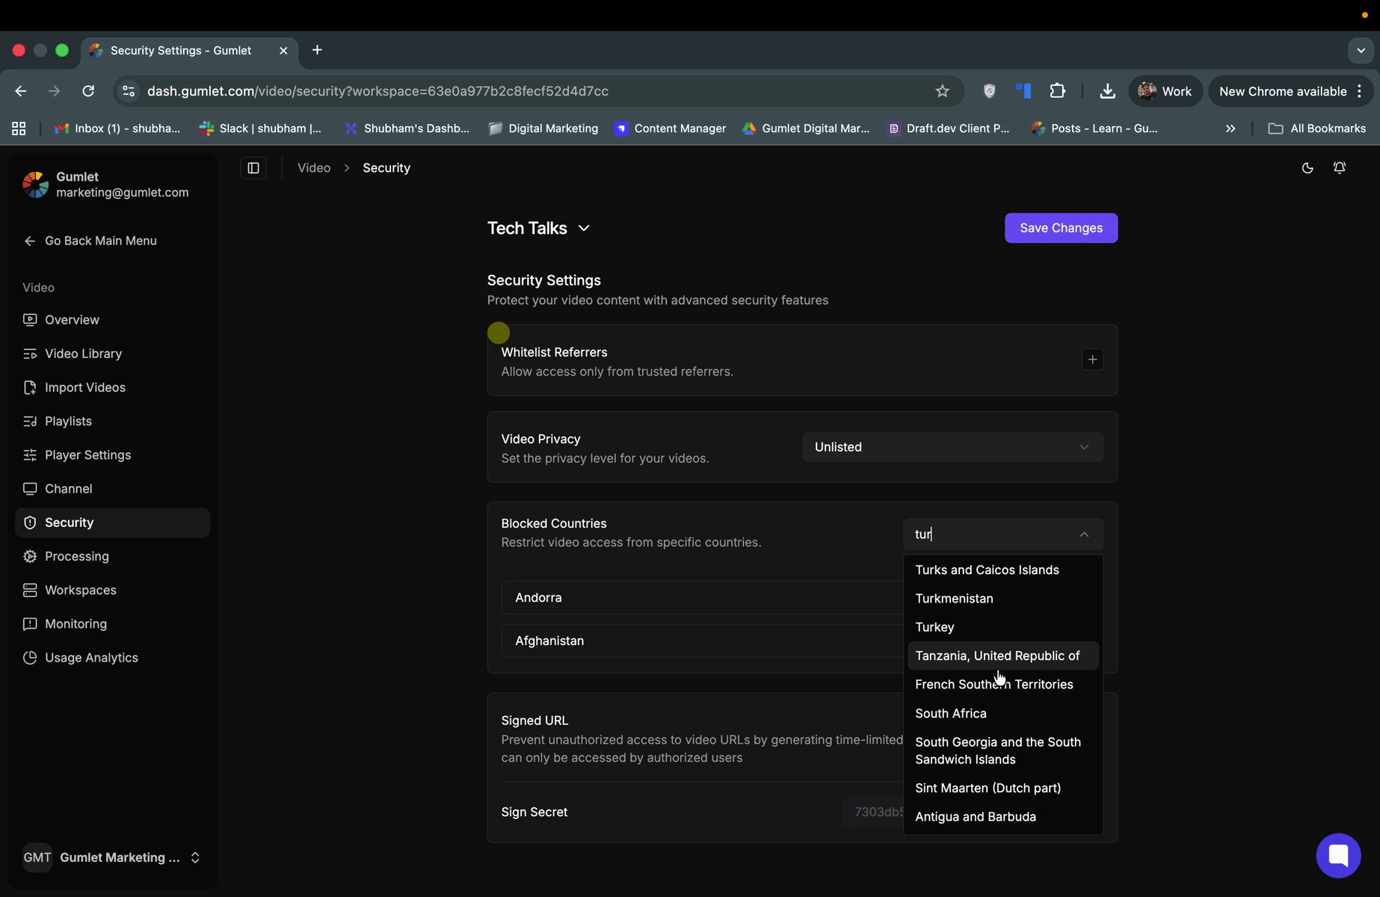Open the notifications bell
Screen dimensions: 1380x897
pyautogui.click(x=1339, y=168)
